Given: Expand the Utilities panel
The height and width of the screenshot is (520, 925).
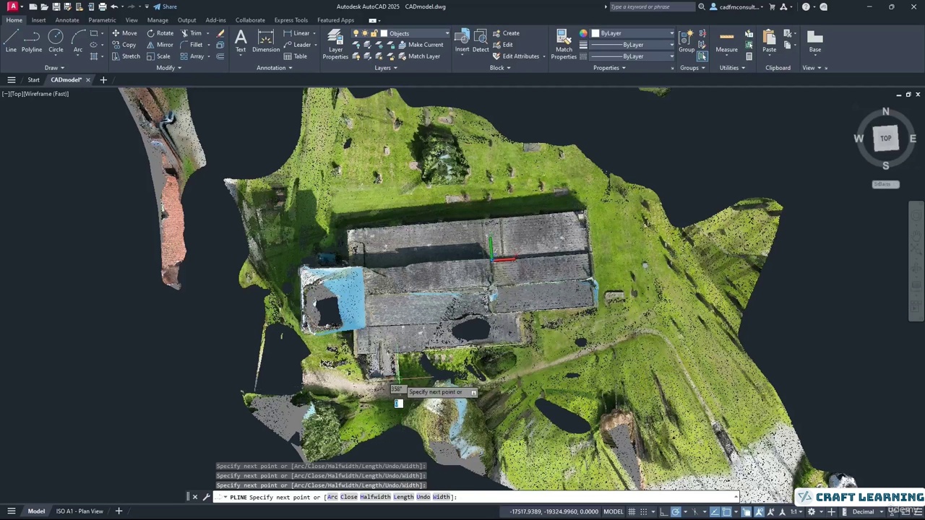Looking at the screenshot, I should coord(732,68).
